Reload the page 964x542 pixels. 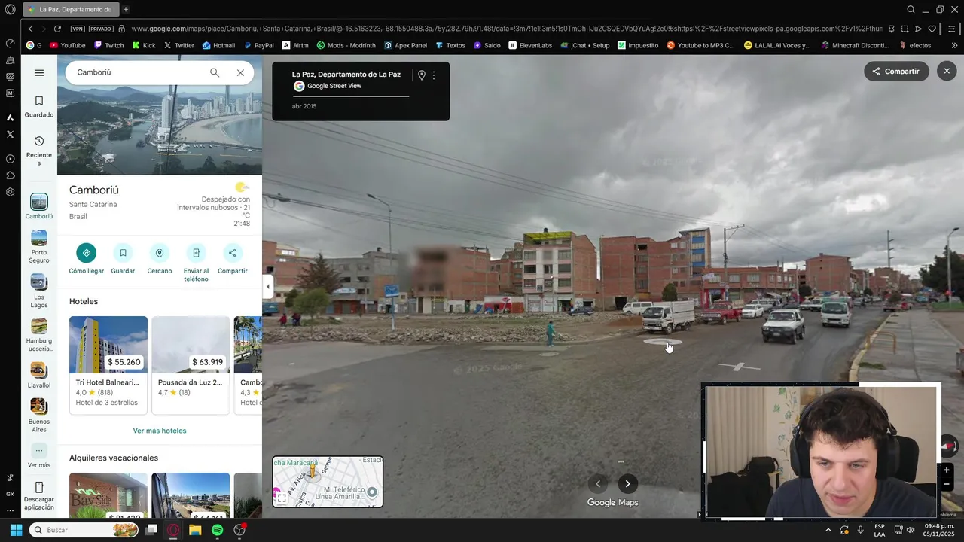[x=57, y=29]
